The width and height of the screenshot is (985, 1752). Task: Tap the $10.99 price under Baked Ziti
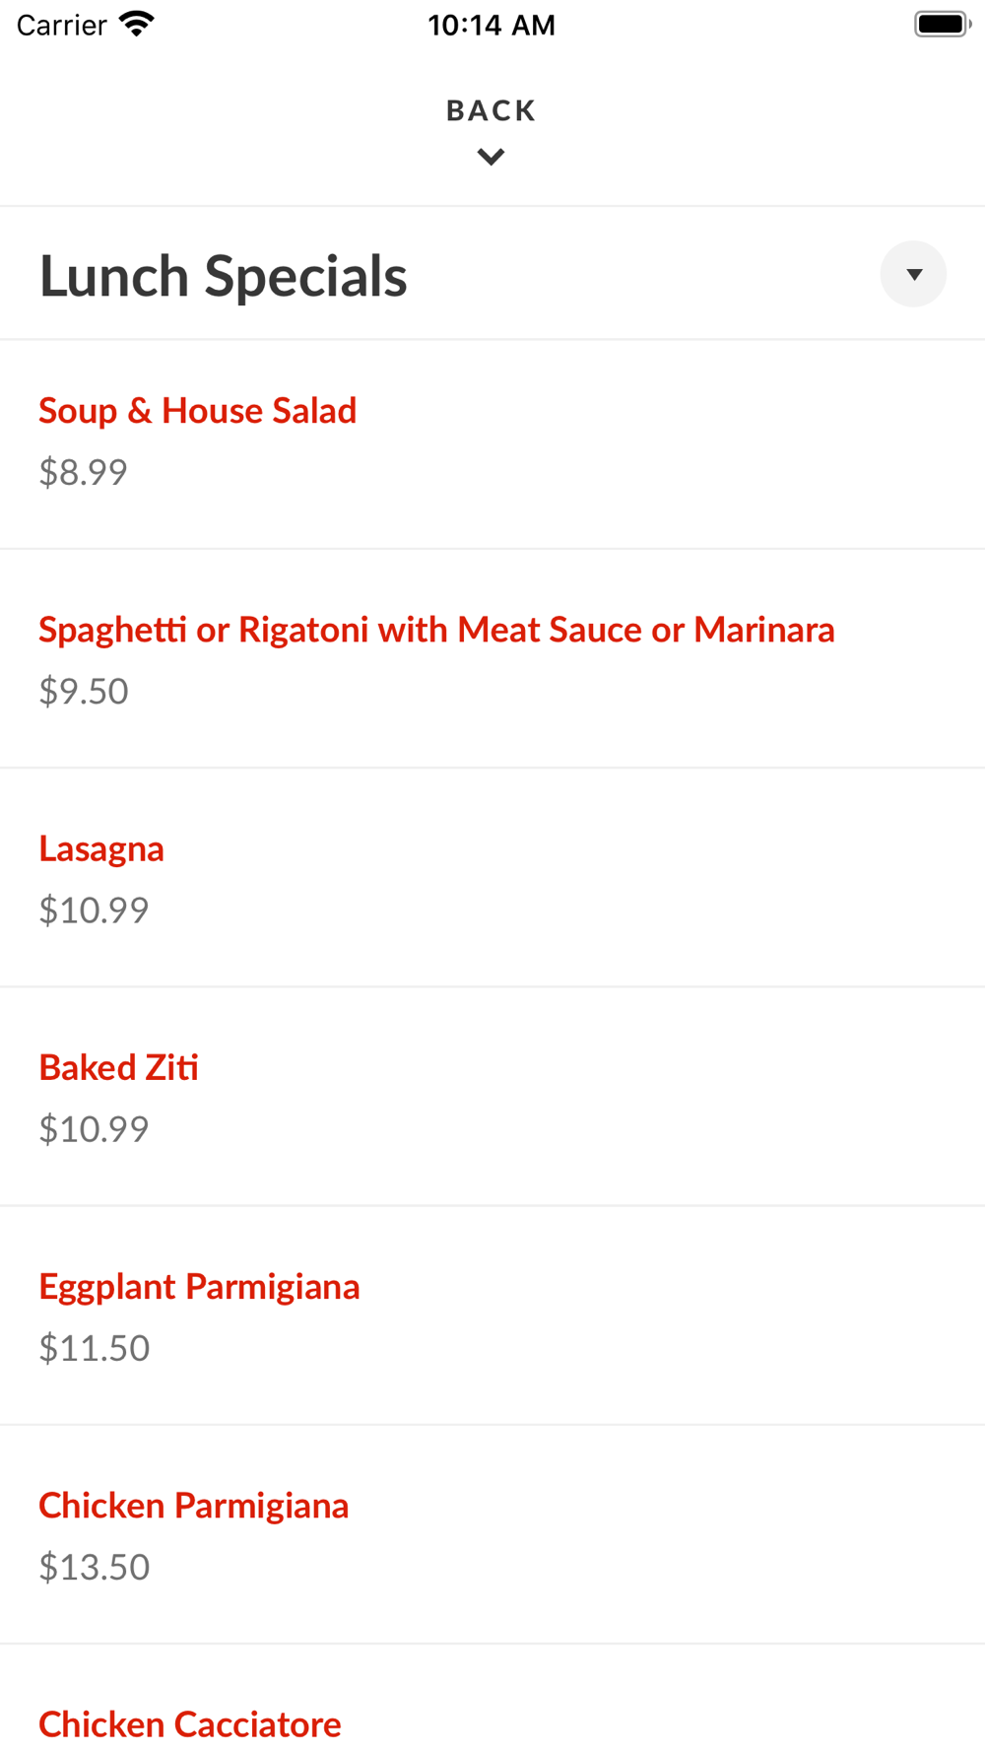coord(94,1129)
